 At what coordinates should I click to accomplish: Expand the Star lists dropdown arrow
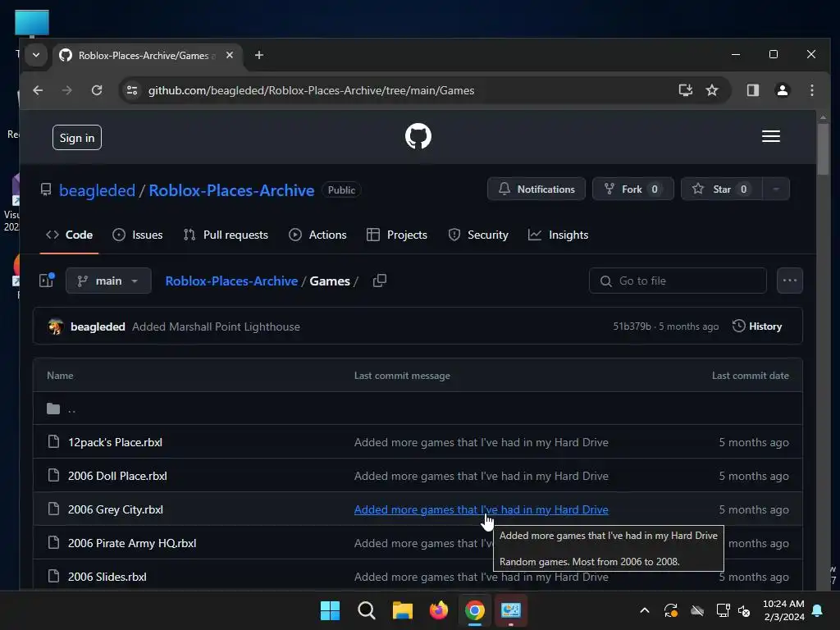click(776, 189)
